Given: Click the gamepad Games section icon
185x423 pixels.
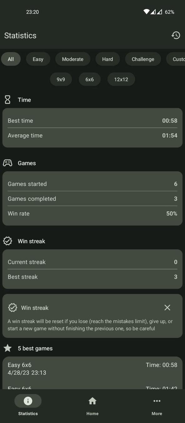Looking at the screenshot, I should (x=8, y=163).
